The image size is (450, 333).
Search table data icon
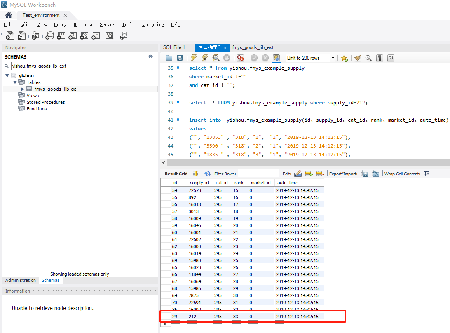(110, 35)
